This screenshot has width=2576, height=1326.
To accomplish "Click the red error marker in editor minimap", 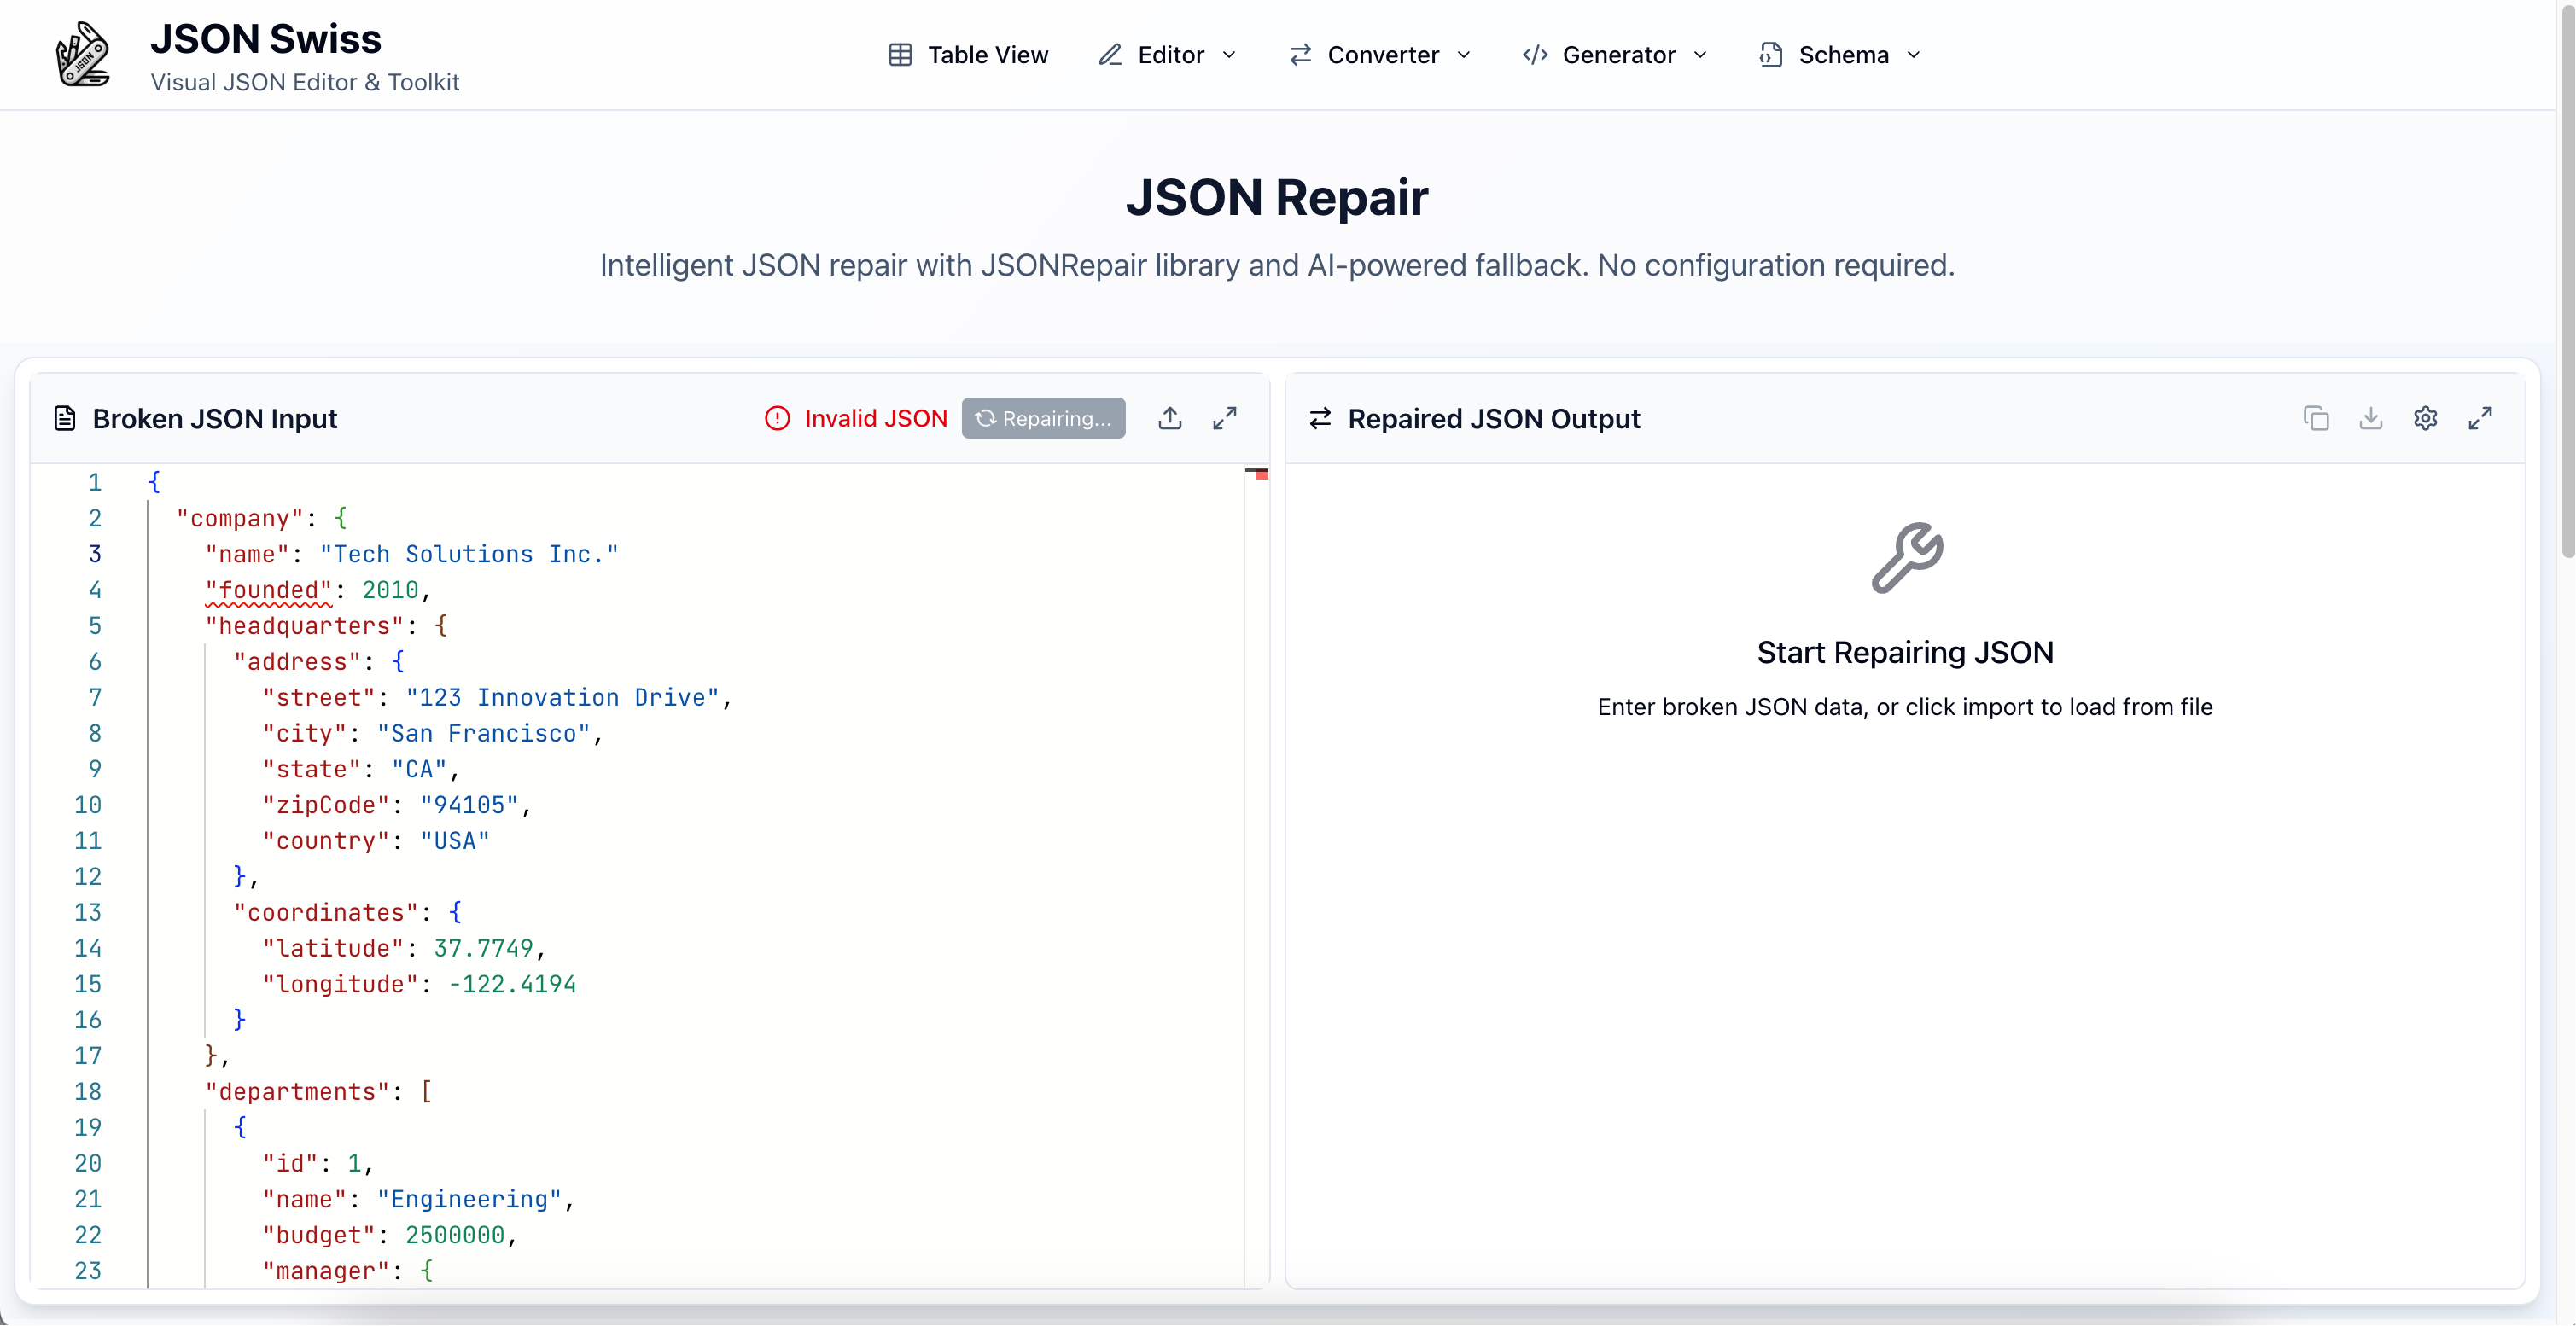I will point(1262,475).
